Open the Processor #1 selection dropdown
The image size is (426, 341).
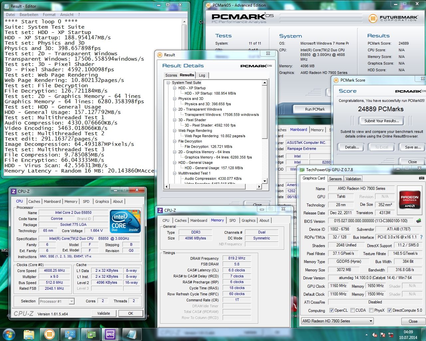coord(56,301)
